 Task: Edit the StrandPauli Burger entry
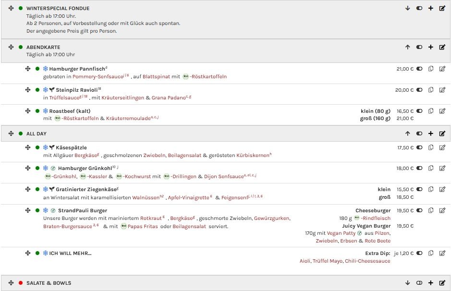pos(442,210)
